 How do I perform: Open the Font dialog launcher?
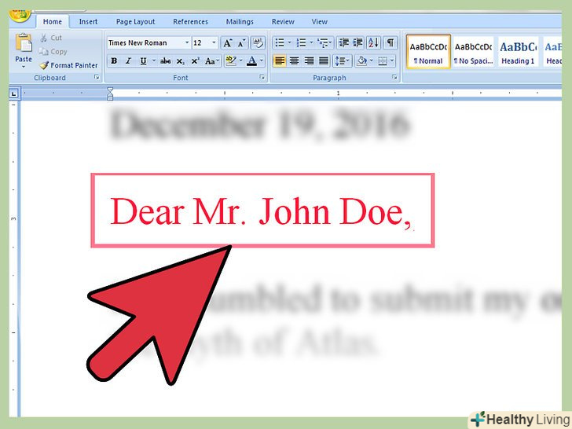[262, 77]
